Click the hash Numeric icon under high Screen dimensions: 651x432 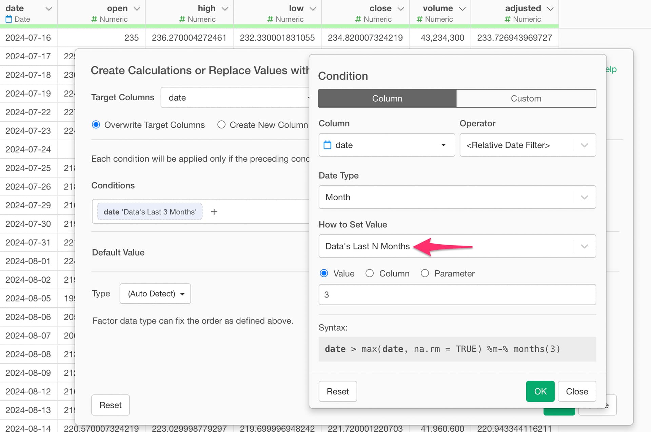pos(182,19)
